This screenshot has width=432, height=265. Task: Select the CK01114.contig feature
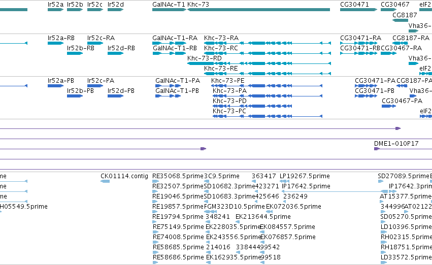(105, 181)
